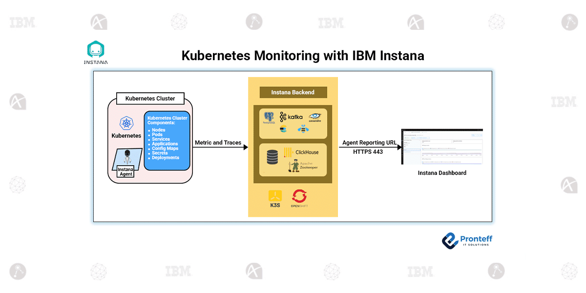Select "Pods" in the components list
586x293 pixels.
[x=158, y=134]
